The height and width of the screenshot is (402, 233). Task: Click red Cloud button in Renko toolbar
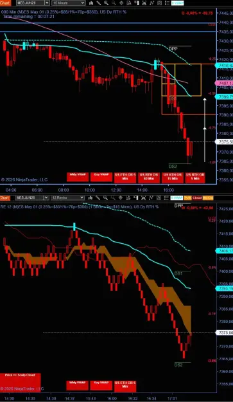tap(197, 198)
